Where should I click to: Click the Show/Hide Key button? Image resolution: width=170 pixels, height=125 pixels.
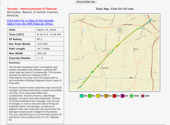click(86, 2)
